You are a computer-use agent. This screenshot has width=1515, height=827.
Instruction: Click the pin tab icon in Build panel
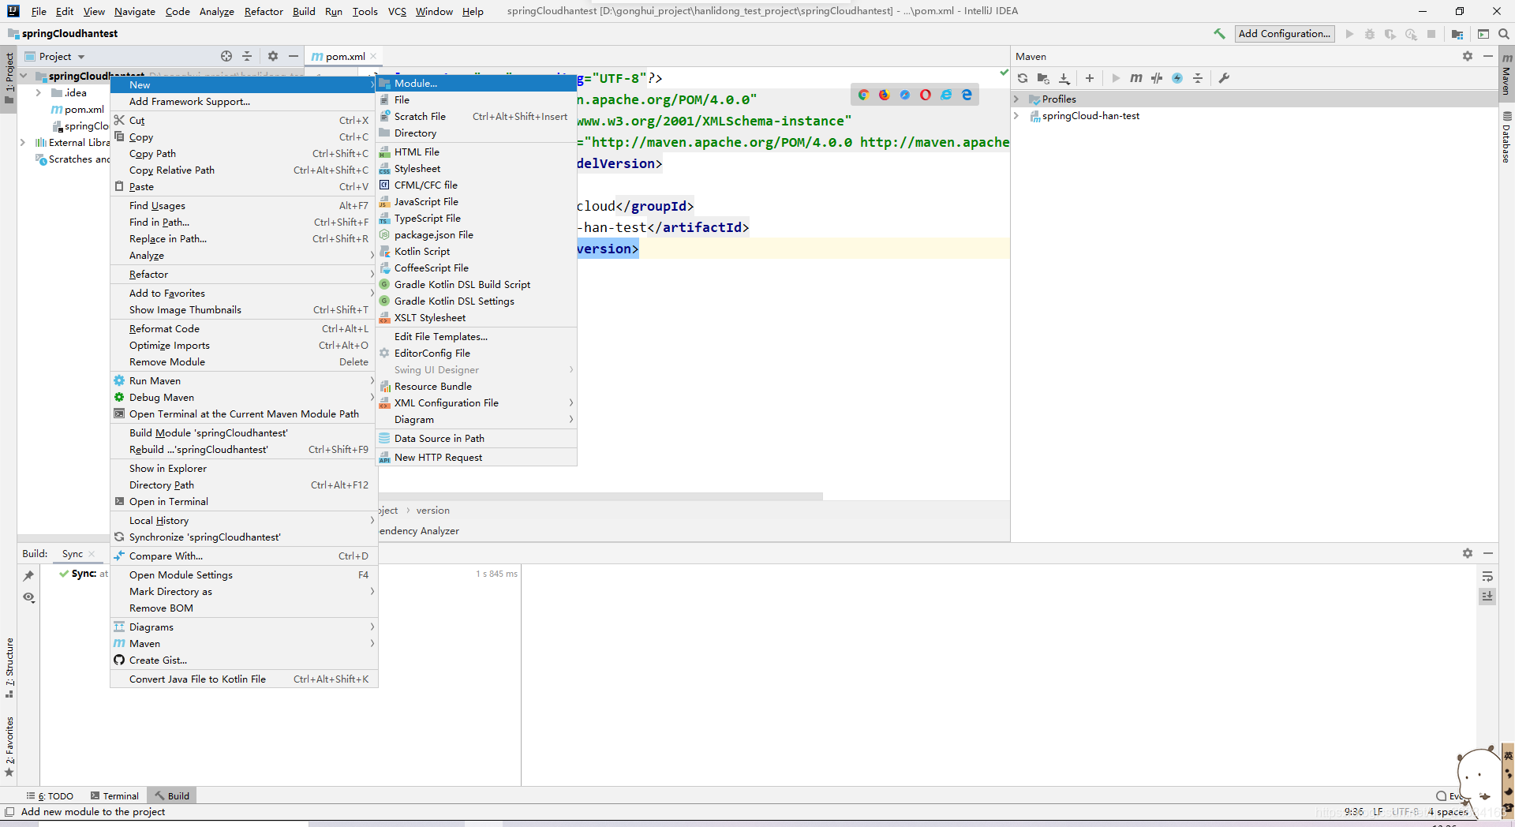point(28,576)
